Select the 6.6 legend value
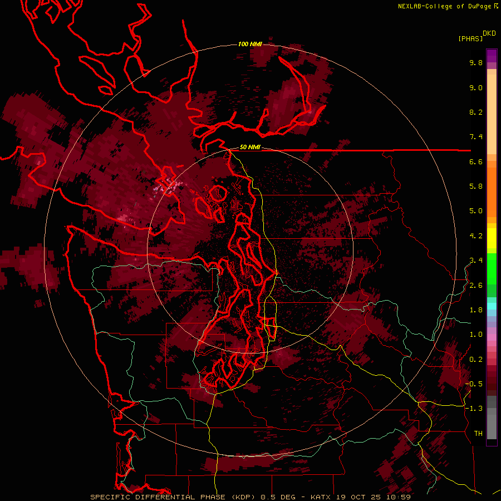501x501 pixels. pos(476,161)
